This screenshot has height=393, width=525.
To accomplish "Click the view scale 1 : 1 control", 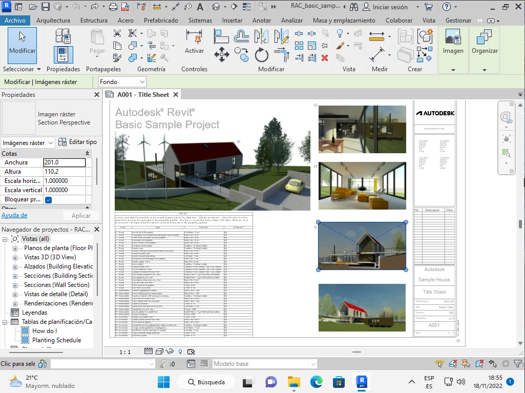I will [125, 352].
